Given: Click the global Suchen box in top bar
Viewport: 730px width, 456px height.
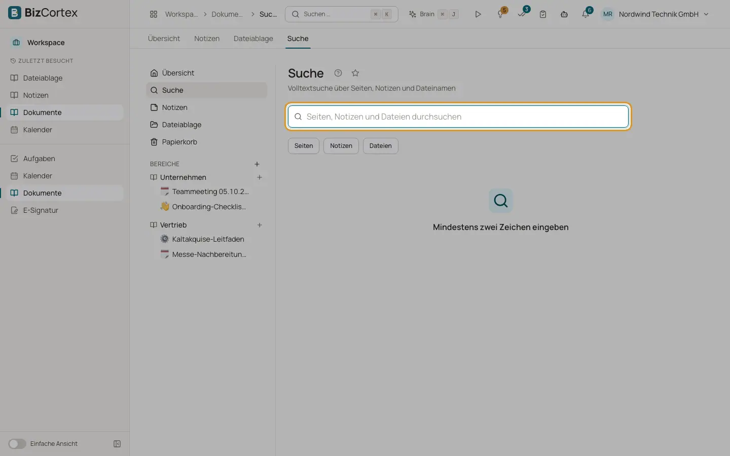Looking at the screenshot, I should point(342,14).
